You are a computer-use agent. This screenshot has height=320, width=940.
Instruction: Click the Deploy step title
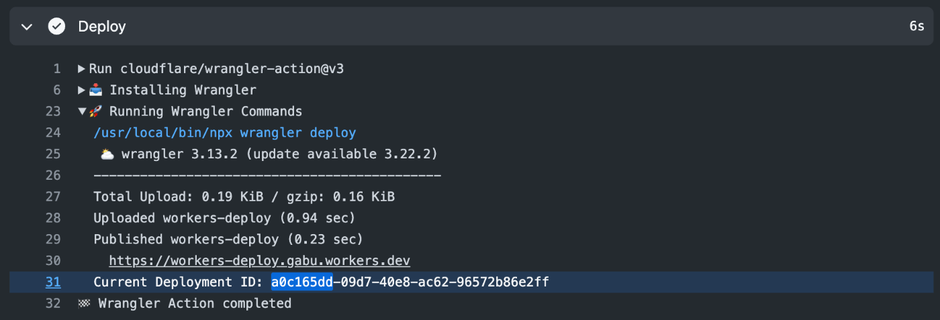click(x=102, y=27)
